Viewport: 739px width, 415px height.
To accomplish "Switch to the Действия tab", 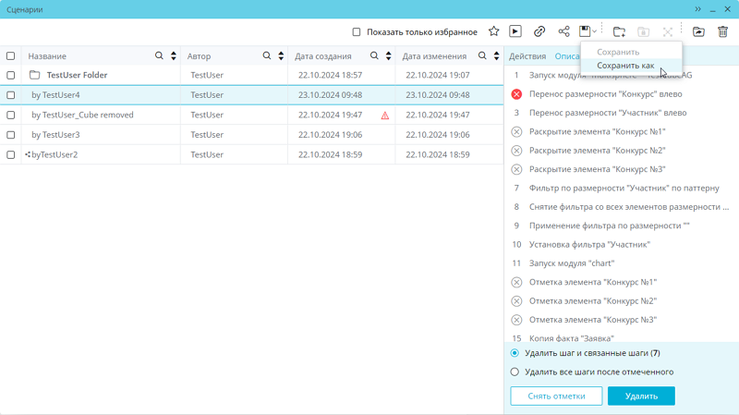I will pyautogui.click(x=527, y=56).
